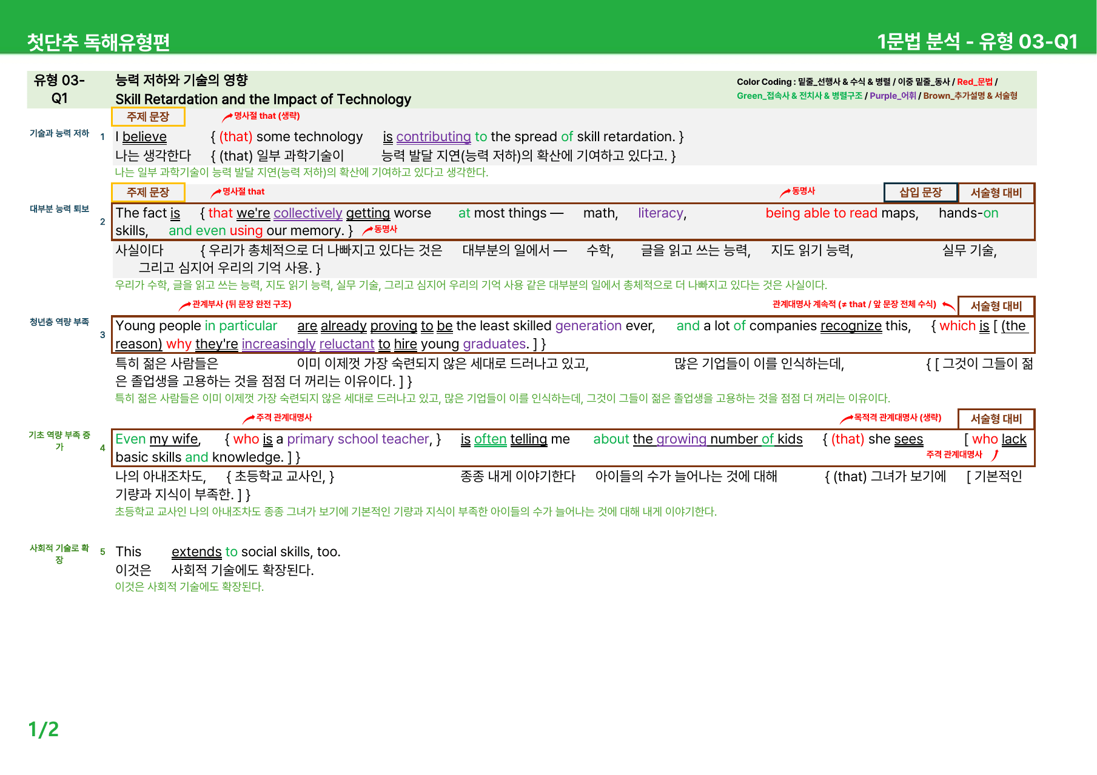Click the sidebar label '기초 역량 부족 증가'
Viewport: 1097px width, 775px height.
pos(59,441)
